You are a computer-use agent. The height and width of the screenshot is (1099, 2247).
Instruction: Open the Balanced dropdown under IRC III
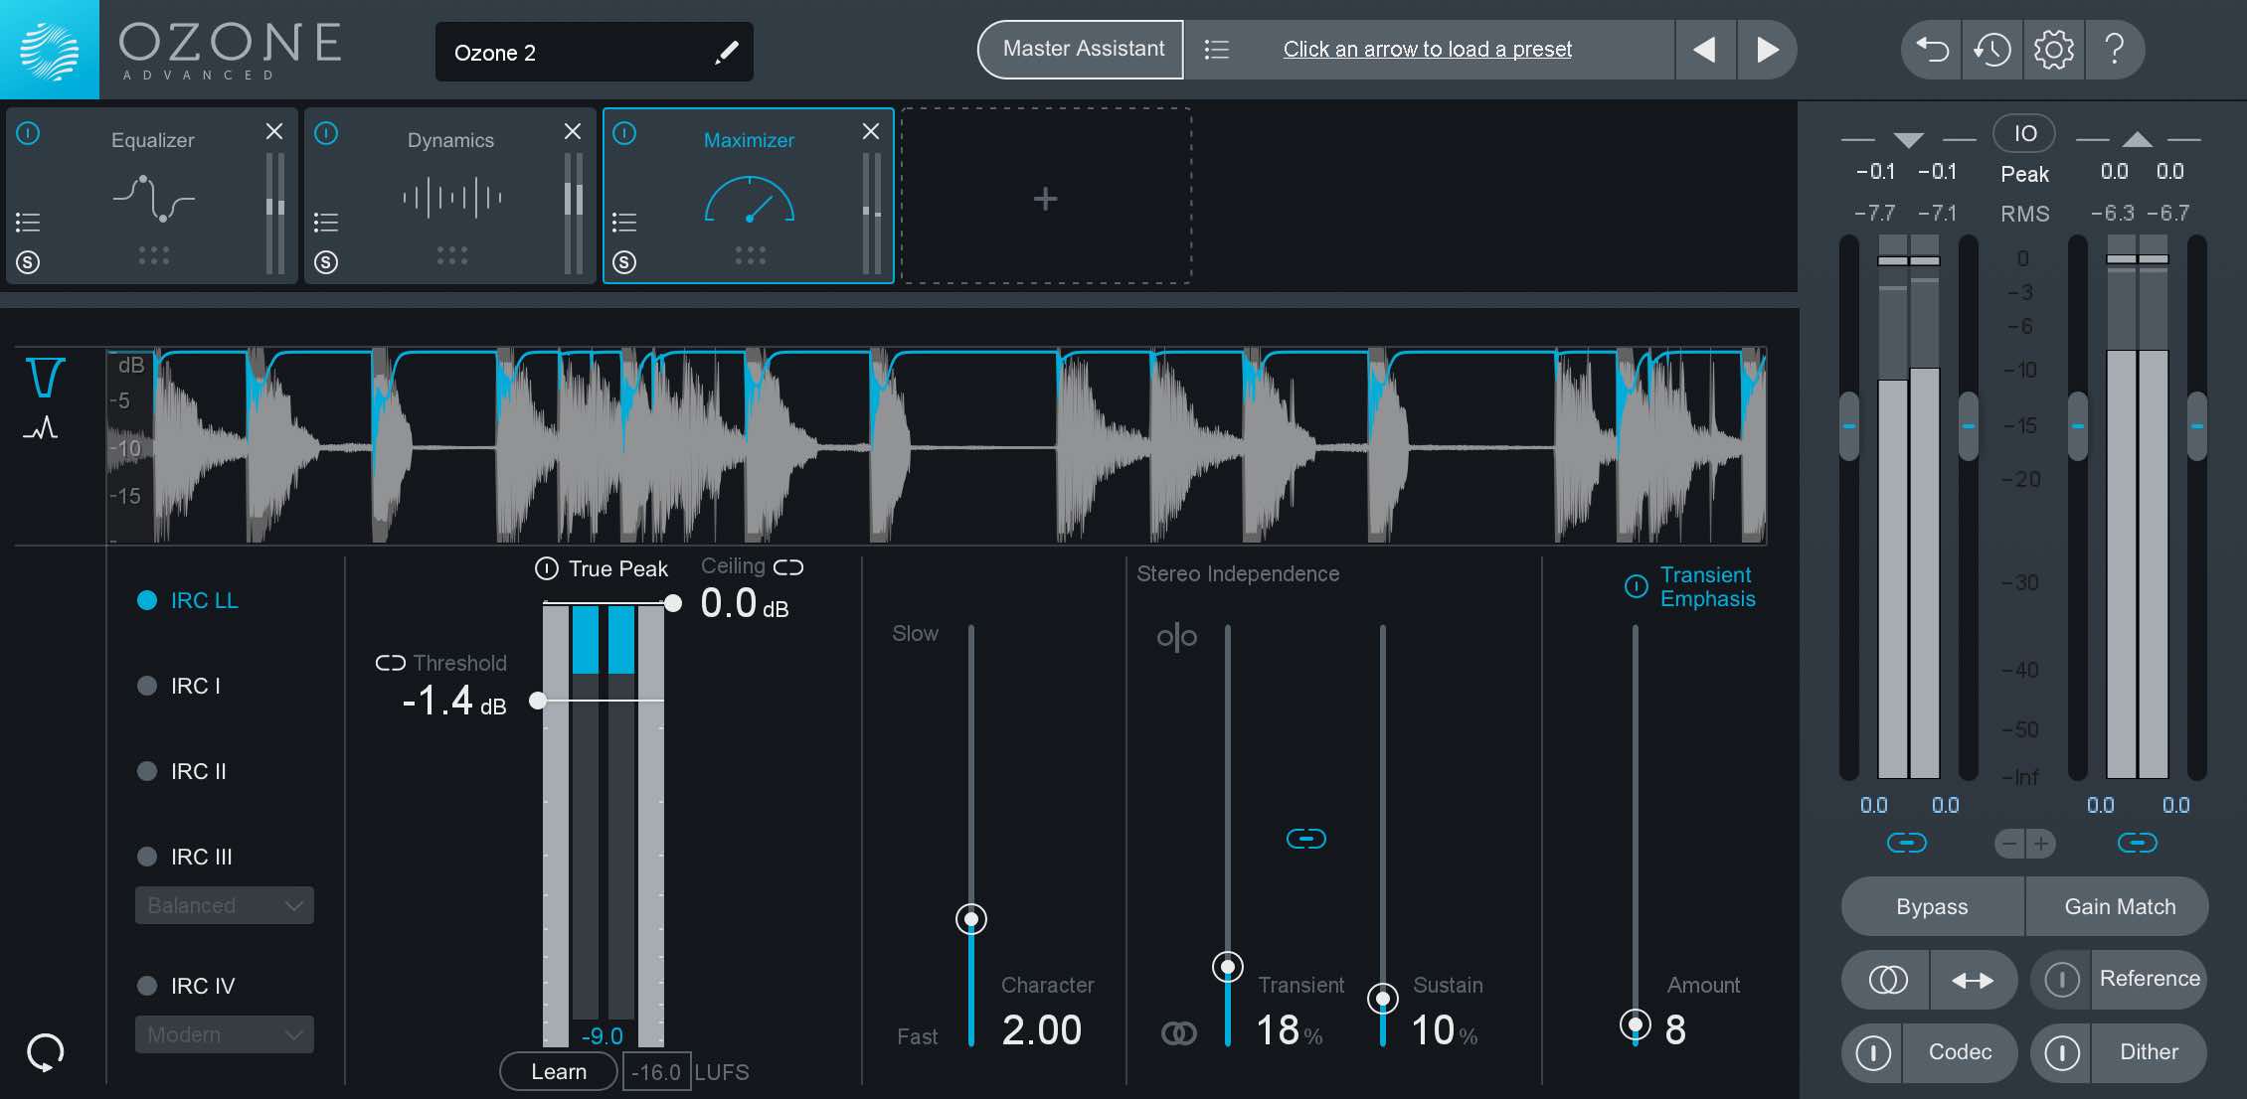coord(224,905)
